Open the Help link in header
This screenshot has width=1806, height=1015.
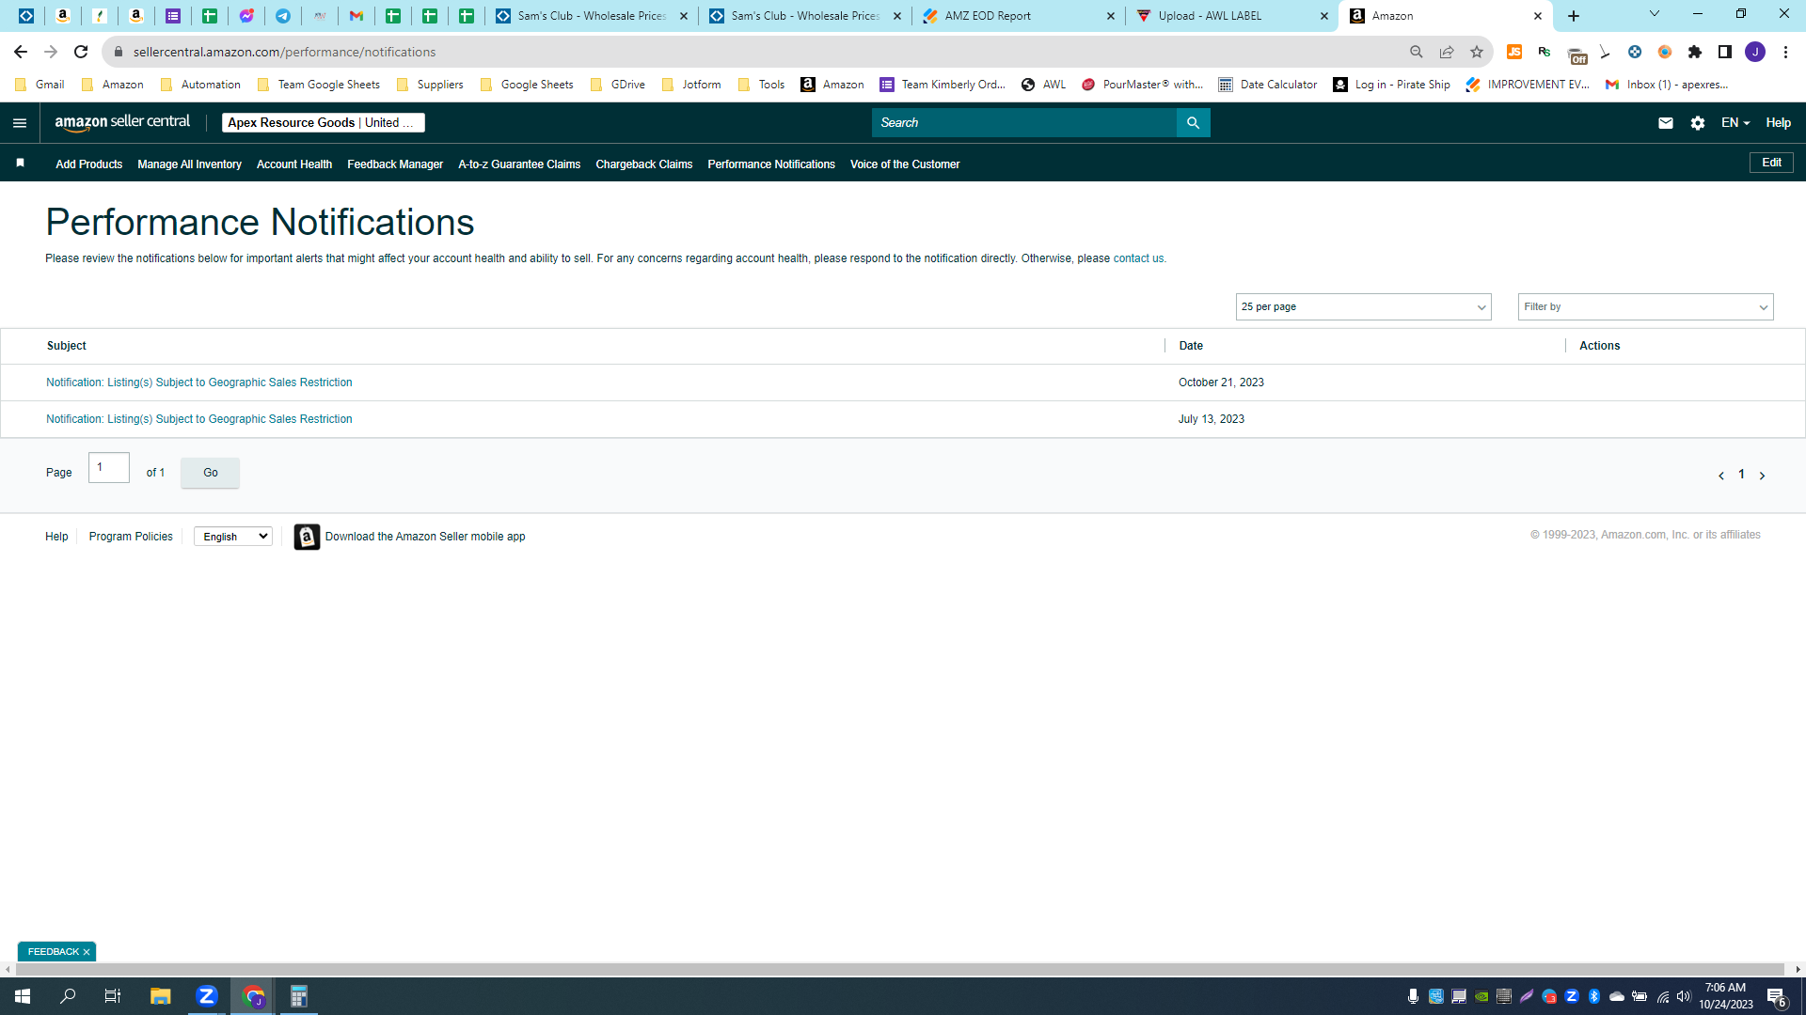(x=1778, y=123)
